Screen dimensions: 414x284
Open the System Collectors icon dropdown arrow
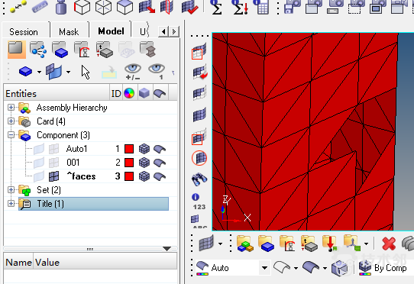tap(366, 244)
